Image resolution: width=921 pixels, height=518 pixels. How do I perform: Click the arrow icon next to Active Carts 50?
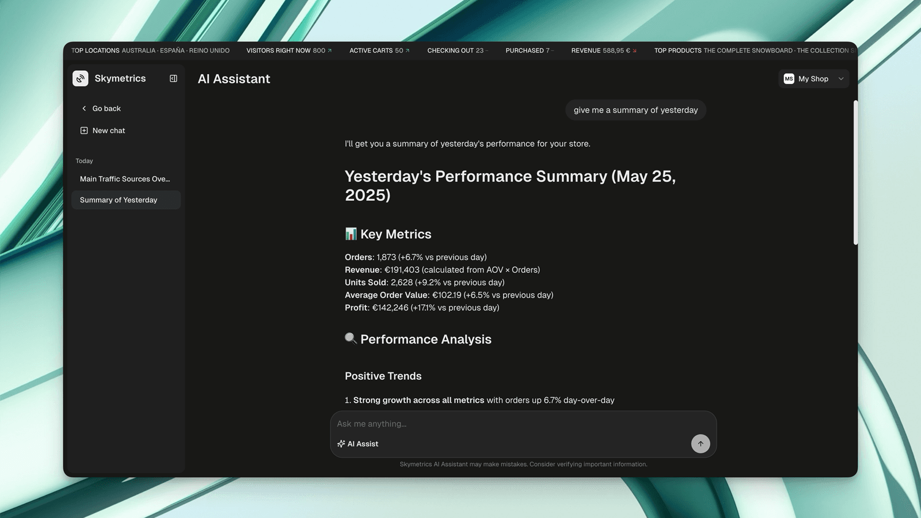coord(406,51)
